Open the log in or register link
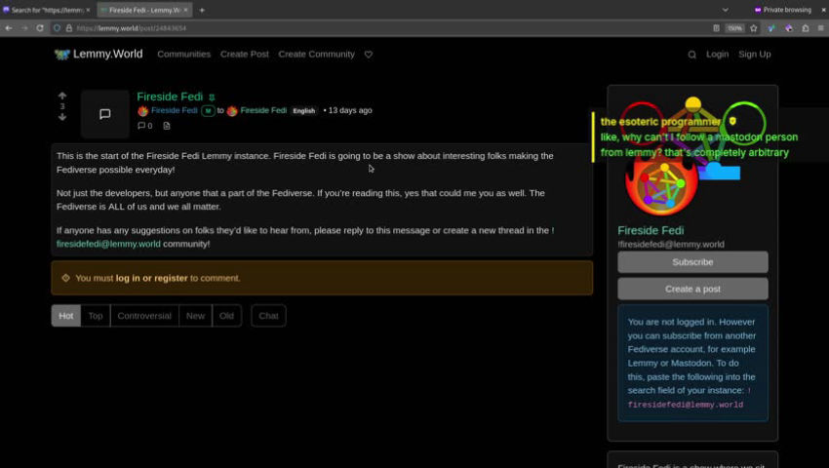This screenshot has width=829, height=468. (152, 278)
